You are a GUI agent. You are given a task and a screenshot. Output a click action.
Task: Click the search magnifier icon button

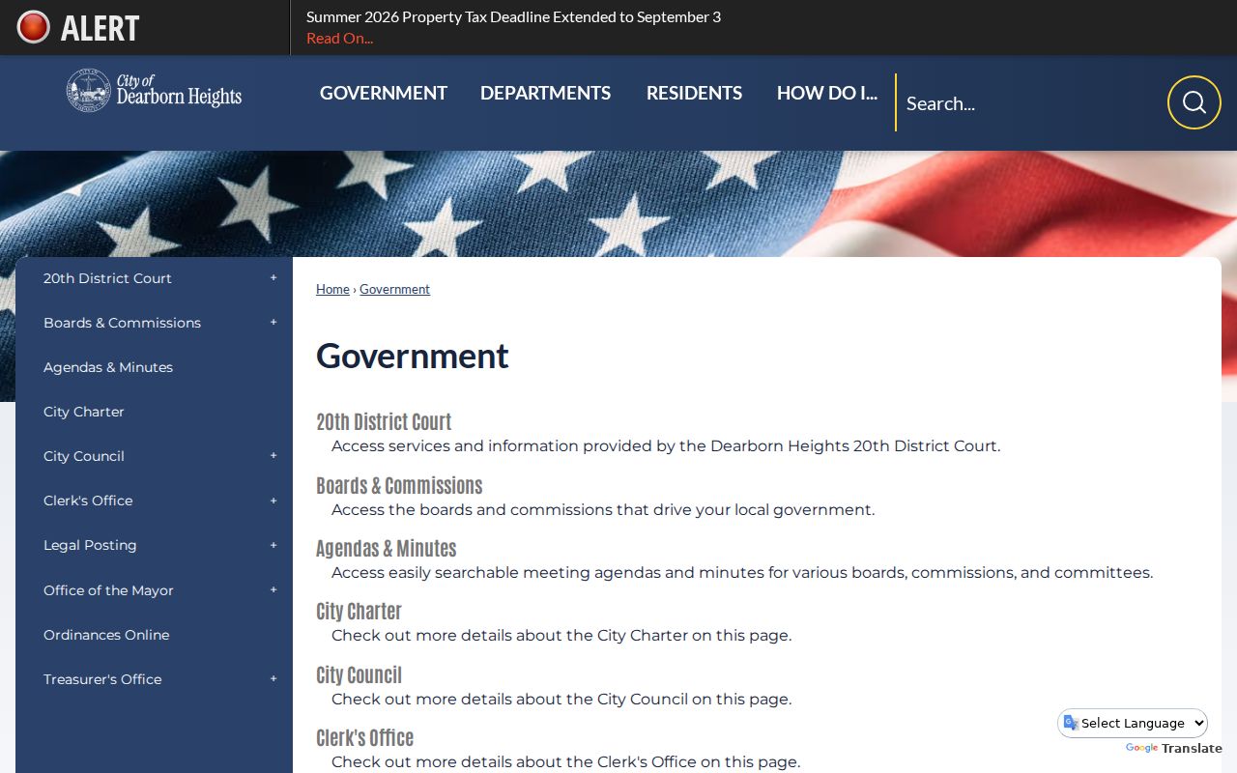[1194, 102]
